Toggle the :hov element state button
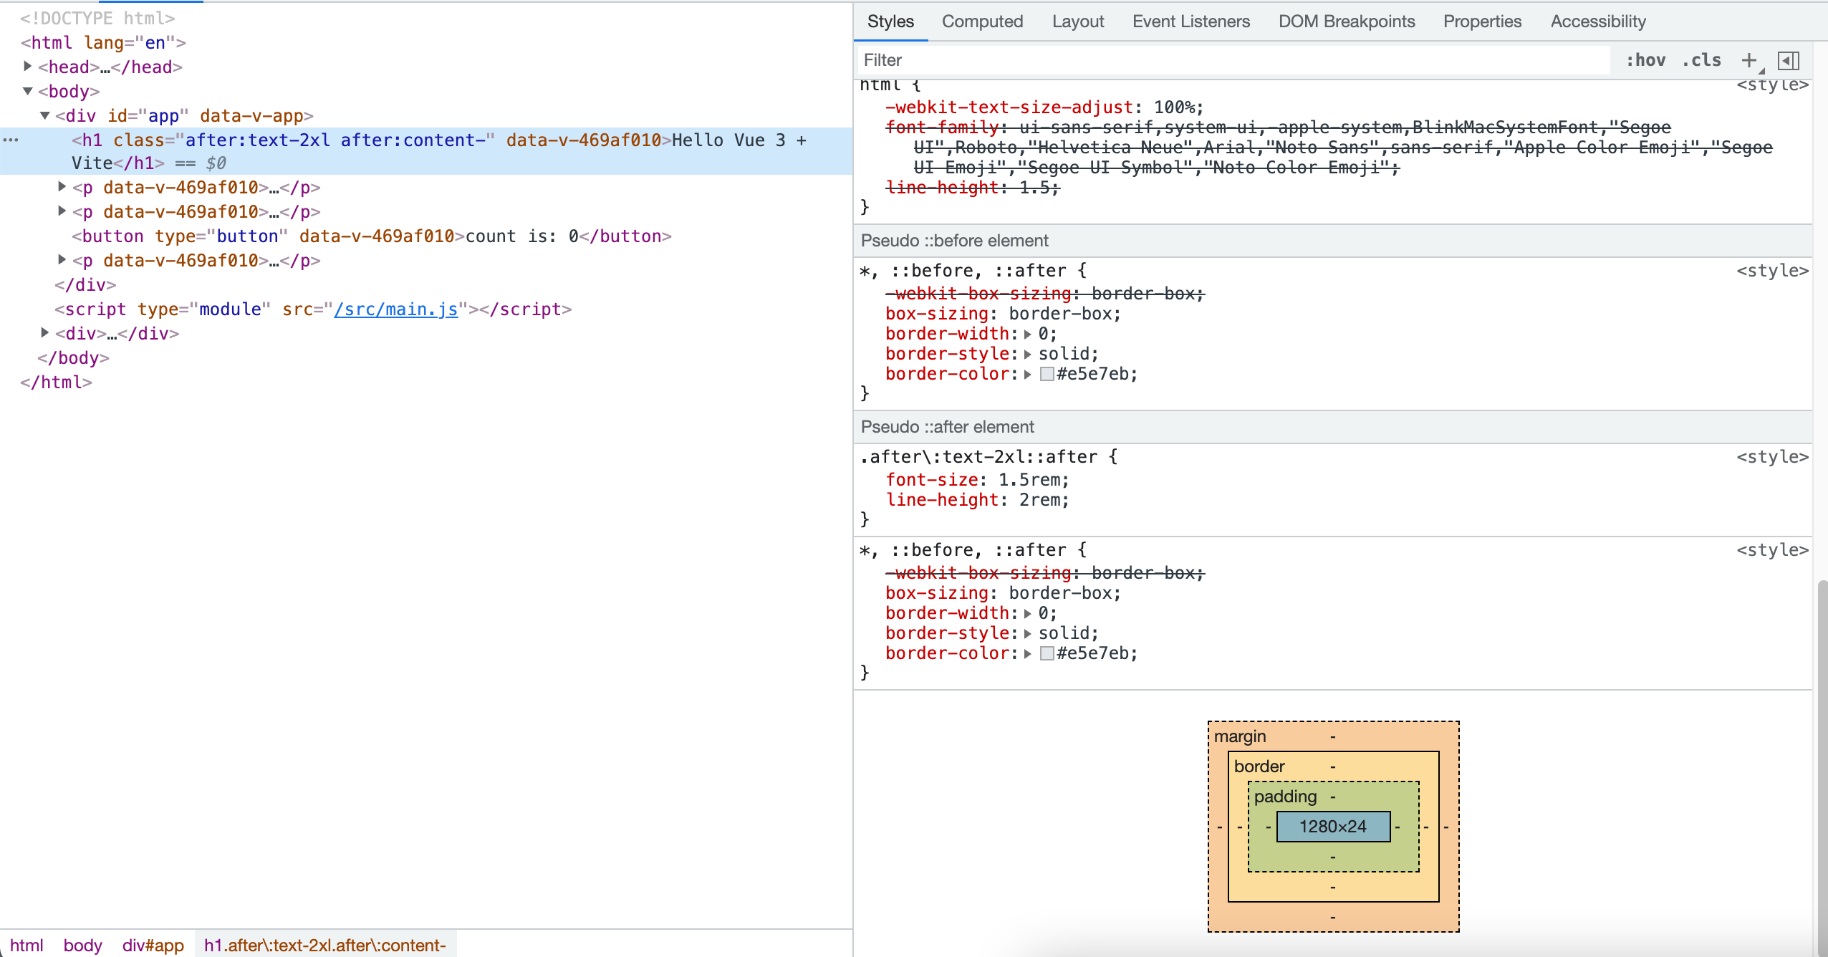Screen dimensions: 1828x957 pyautogui.click(x=1645, y=60)
